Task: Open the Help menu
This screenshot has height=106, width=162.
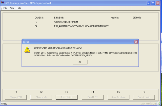Action: 19,8
